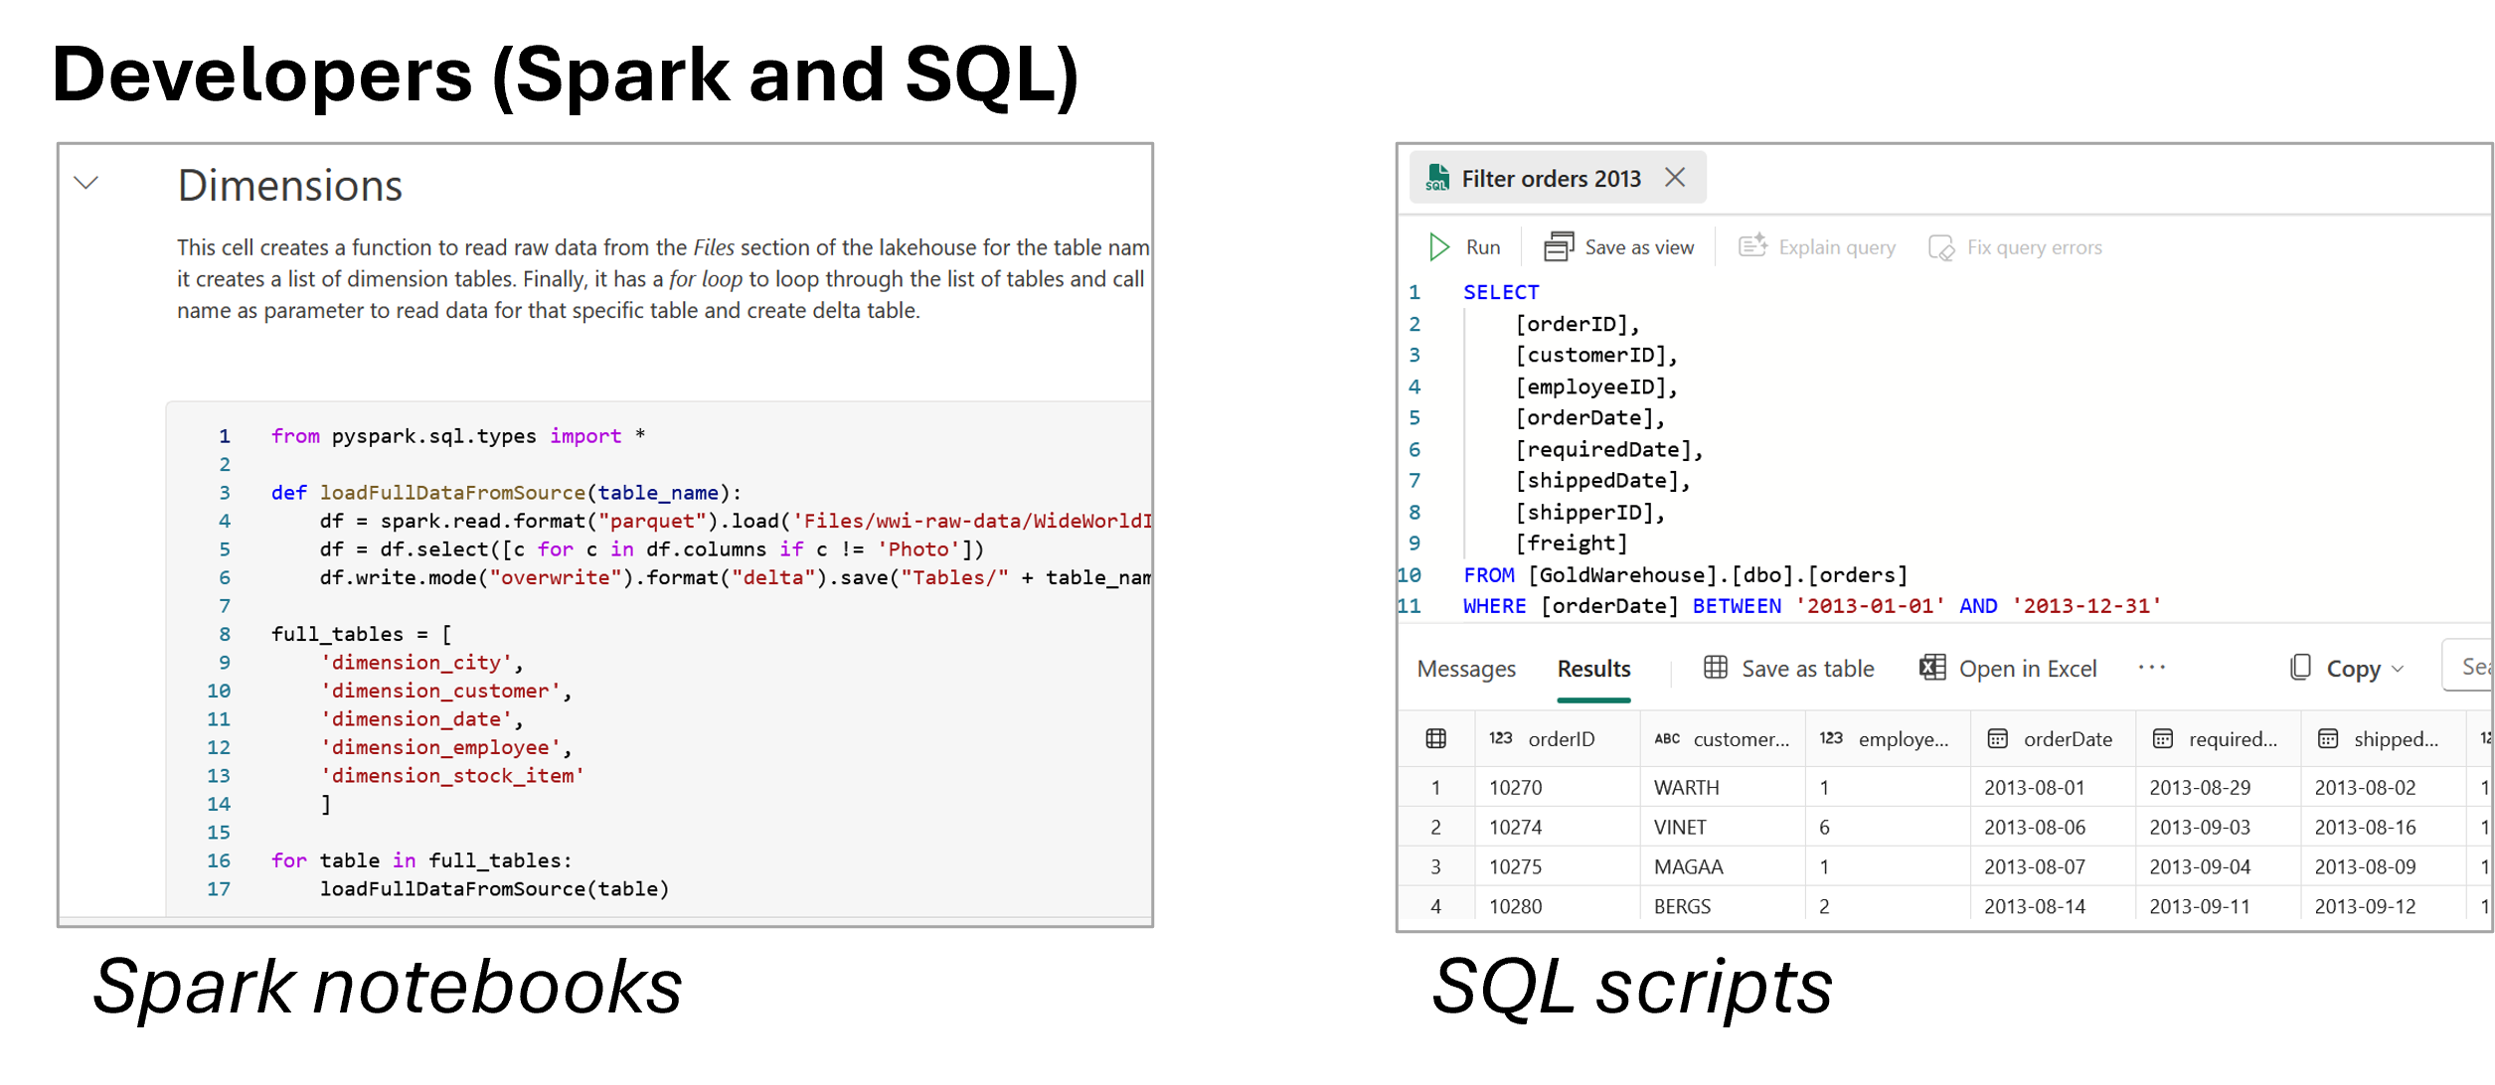Click the Excel icon in results toolbar
The width and height of the screenshot is (2495, 1085).
coord(1932,668)
